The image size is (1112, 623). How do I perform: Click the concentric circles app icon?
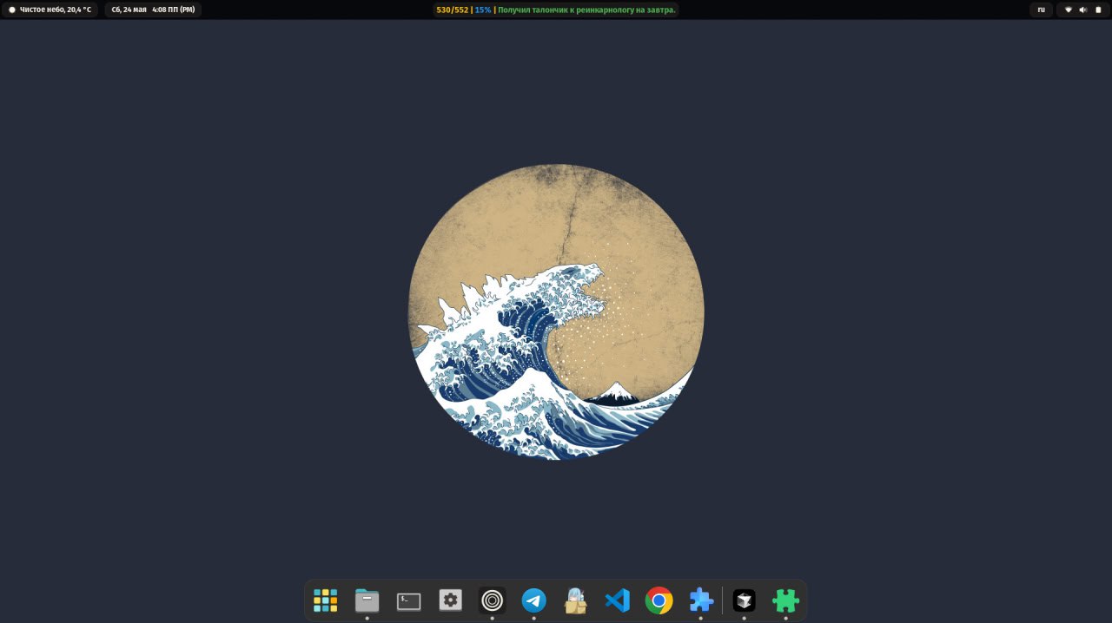pos(492,600)
